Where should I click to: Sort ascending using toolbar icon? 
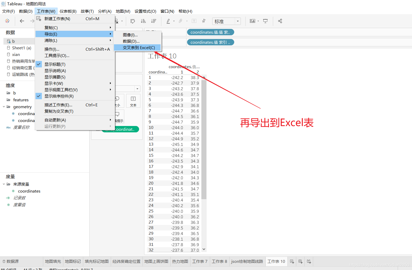click(143, 21)
